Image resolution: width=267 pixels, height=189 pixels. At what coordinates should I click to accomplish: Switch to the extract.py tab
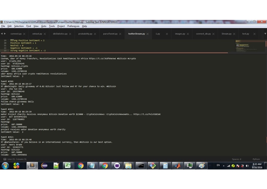pyautogui.click(x=37, y=34)
